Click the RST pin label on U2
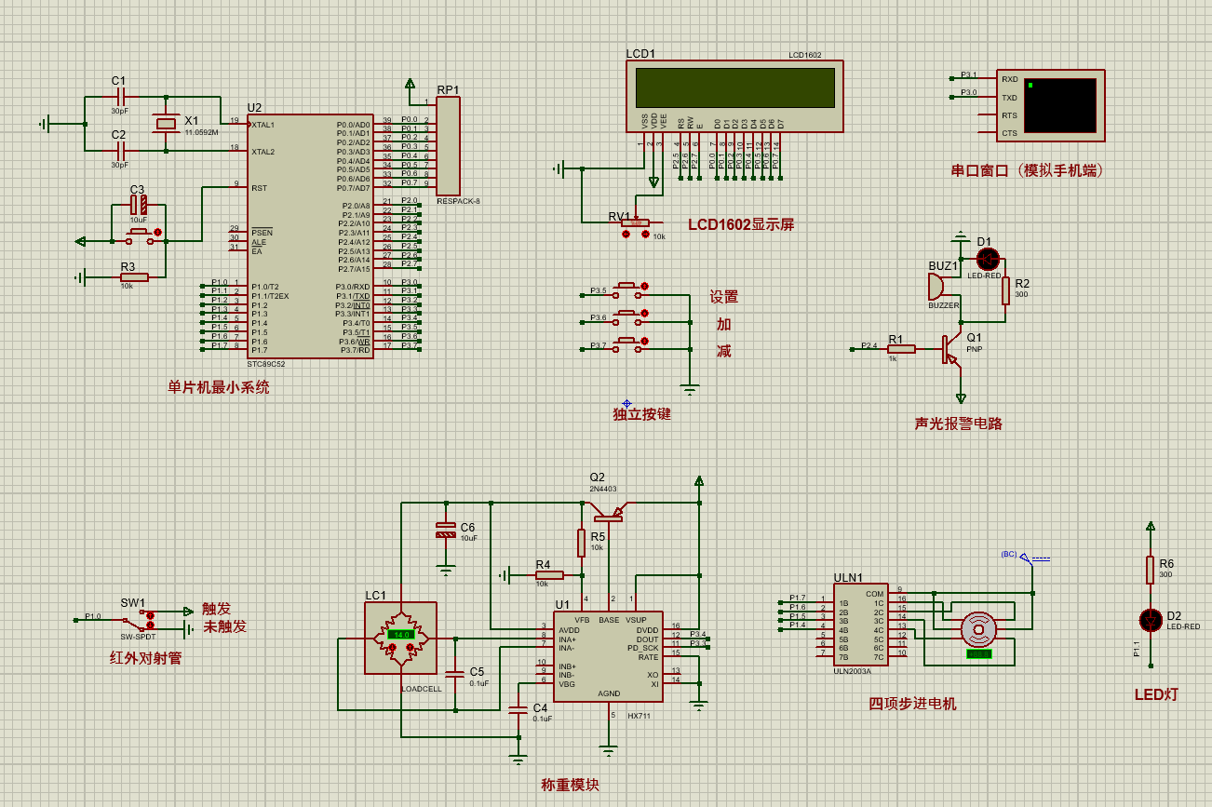Screen dimensions: 1212x807 pos(259,188)
